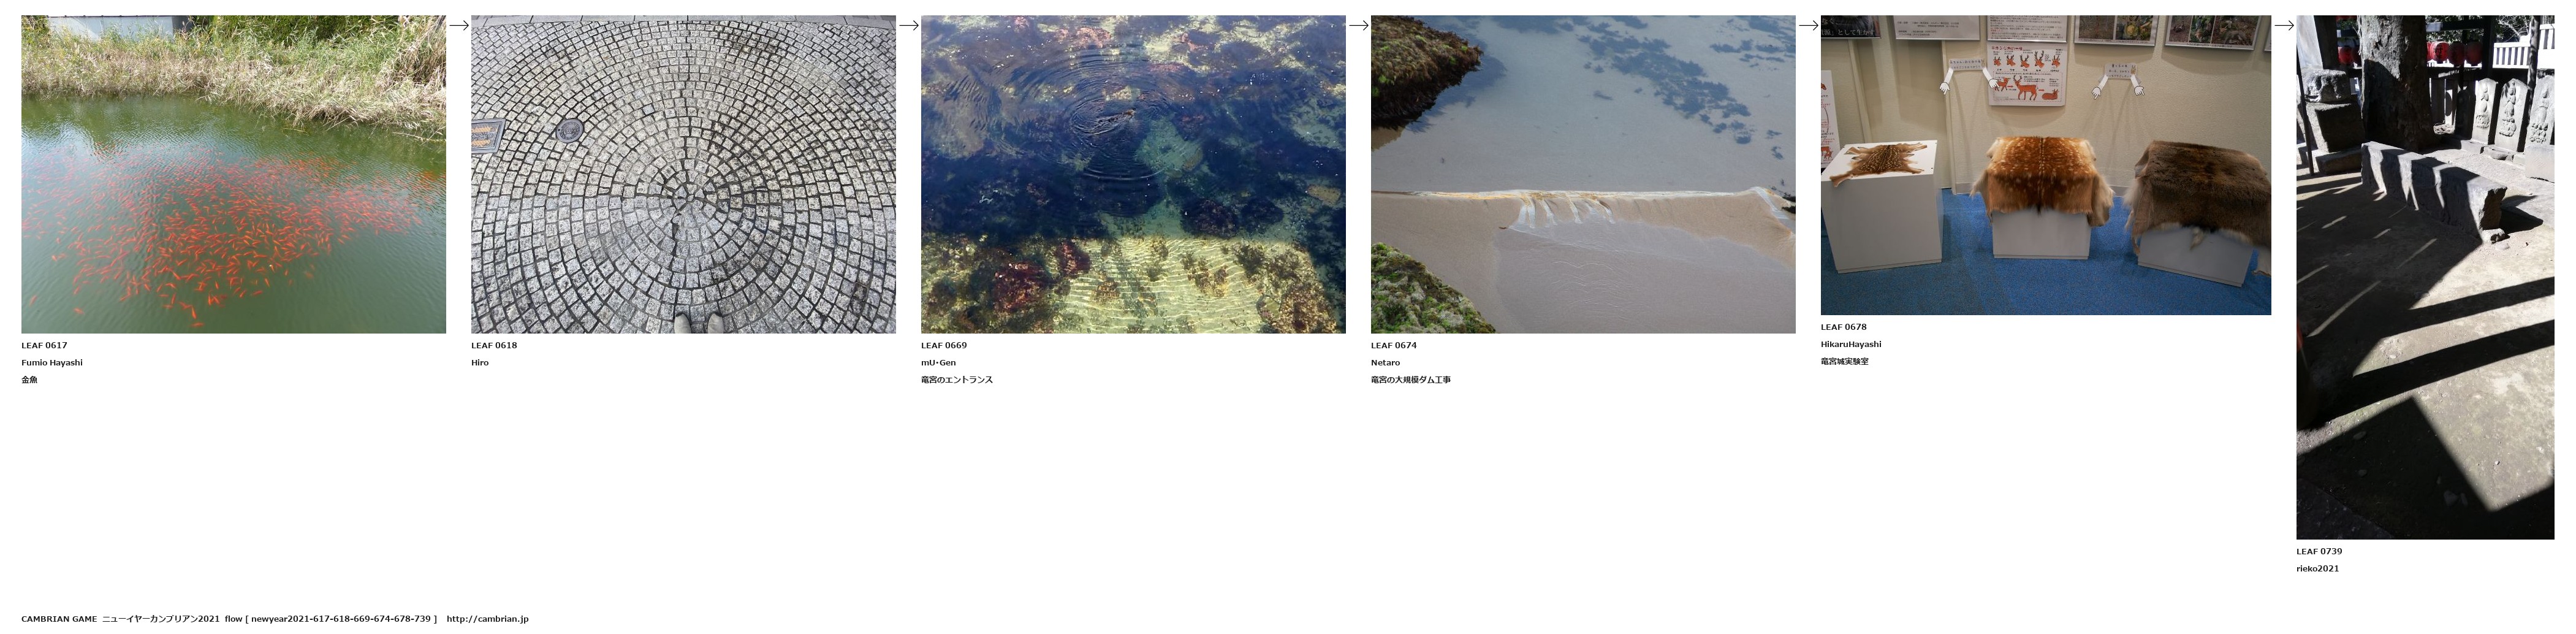Open the deer pelts exhibit photo
This screenshot has width=2576, height=634.
click(2046, 165)
